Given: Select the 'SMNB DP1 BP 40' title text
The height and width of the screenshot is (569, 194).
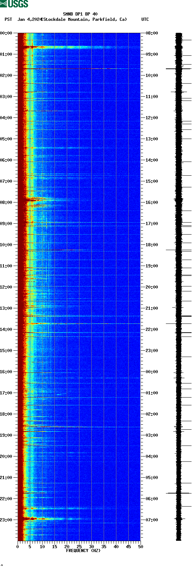Looking at the screenshot, I should (80, 14).
